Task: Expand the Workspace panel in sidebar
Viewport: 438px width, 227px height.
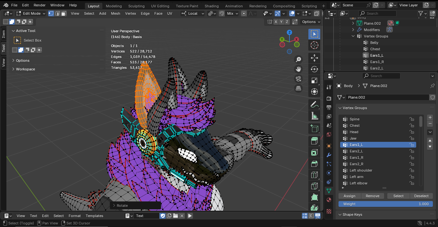Action: click(25, 69)
